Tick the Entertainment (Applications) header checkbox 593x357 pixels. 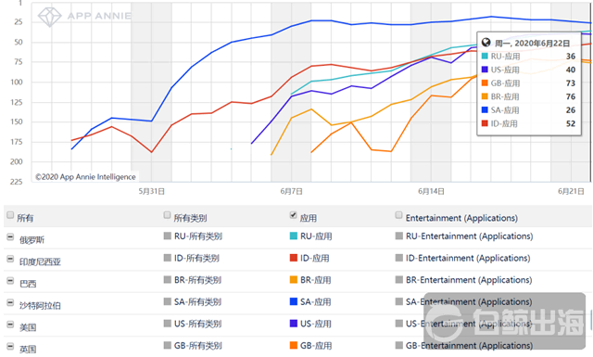pyautogui.click(x=398, y=215)
